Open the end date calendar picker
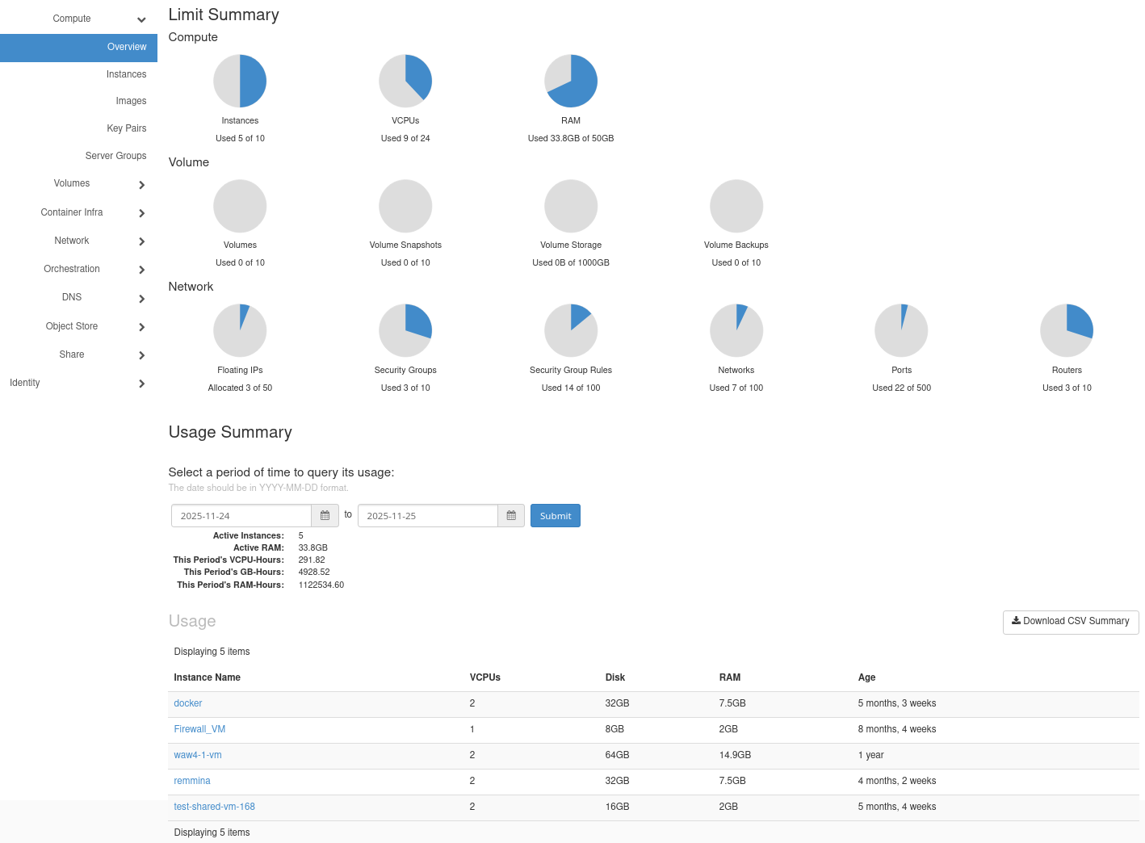 coord(511,516)
